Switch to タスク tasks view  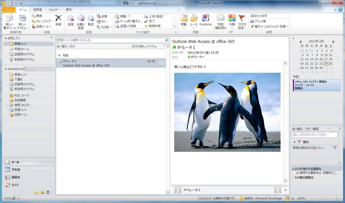28,185
